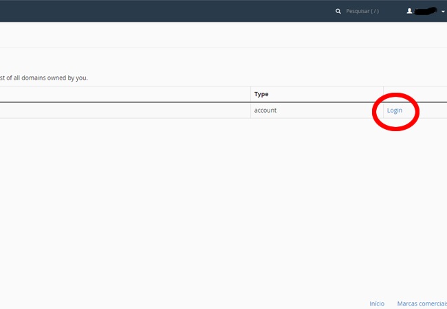Click the Login link in the account row
This screenshot has width=447, height=309.
point(394,111)
